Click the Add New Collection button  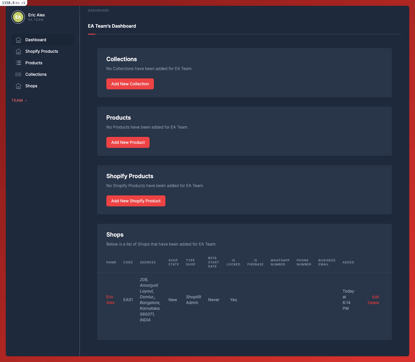pyautogui.click(x=130, y=84)
